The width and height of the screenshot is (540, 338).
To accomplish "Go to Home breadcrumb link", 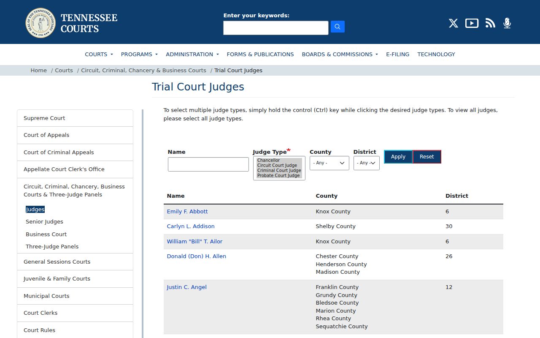I will (x=39, y=71).
